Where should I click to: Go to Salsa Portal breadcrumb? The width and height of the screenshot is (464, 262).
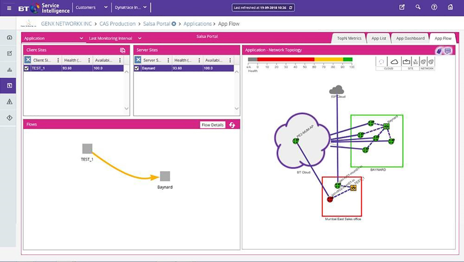click(x=157, y=24)
